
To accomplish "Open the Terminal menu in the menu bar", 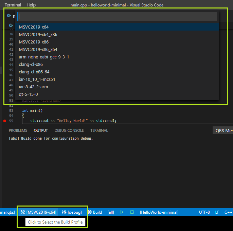I will coord(13,5).
